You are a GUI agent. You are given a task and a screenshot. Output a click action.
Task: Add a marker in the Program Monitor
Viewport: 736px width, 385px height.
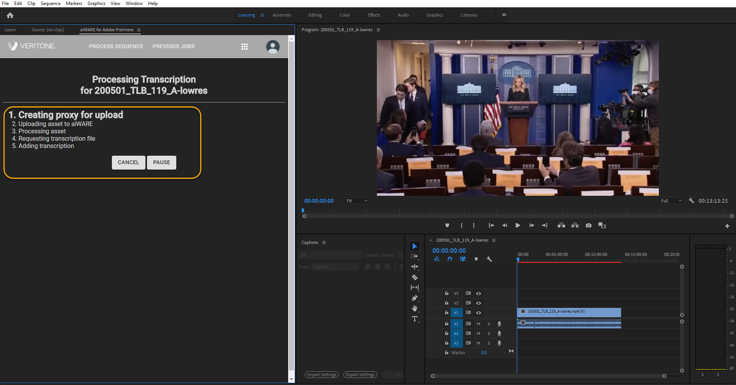click(447, 225)
